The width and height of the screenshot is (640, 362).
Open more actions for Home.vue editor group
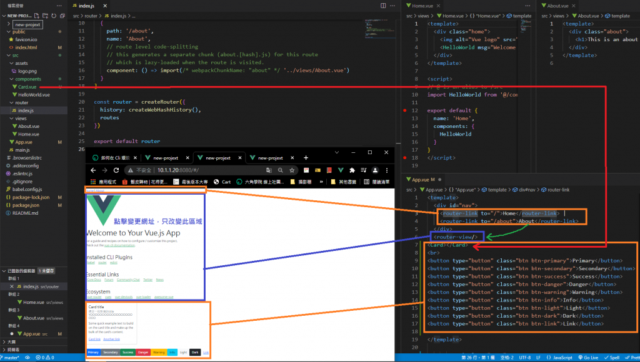(x=527, y=6)
